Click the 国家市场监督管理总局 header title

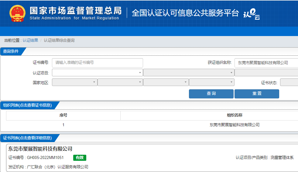coord(75,11)
